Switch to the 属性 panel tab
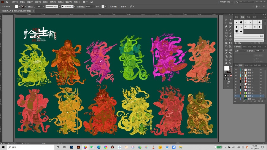 (236, 17)
